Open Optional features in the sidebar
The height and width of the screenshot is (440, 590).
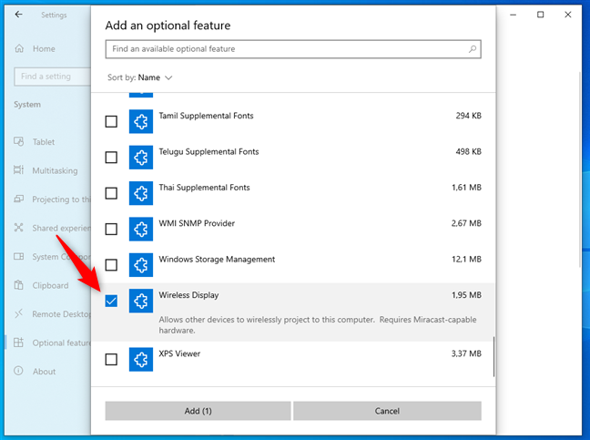(x=61, y=343)
